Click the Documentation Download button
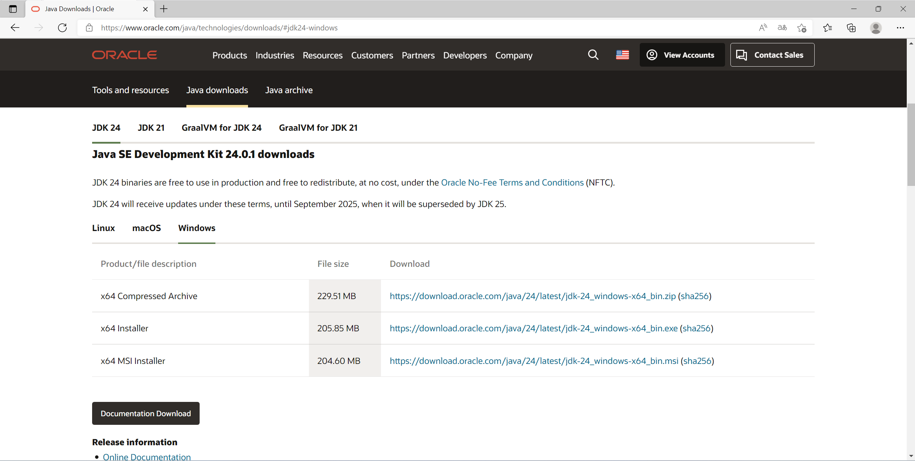This screenshot has height=461, width=915. pos(146,413)
